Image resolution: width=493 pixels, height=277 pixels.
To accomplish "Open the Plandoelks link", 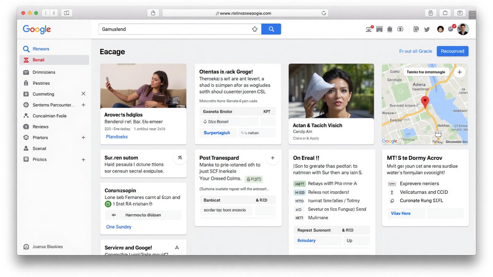I will pos(117,137).
